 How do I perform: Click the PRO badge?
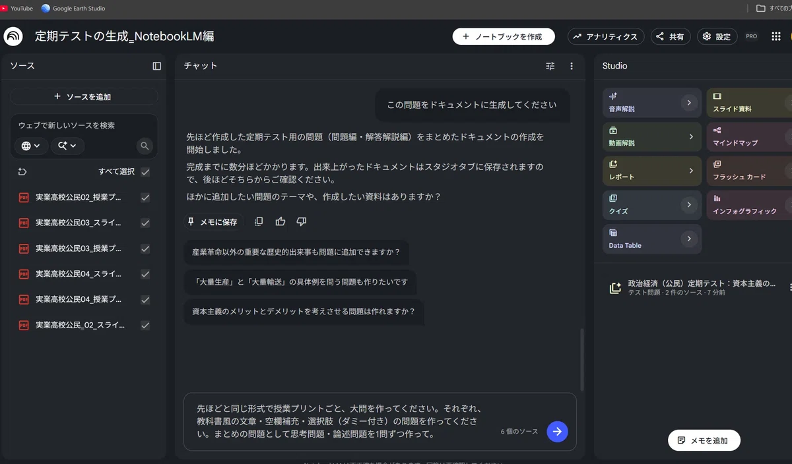[x=751, y=37]
